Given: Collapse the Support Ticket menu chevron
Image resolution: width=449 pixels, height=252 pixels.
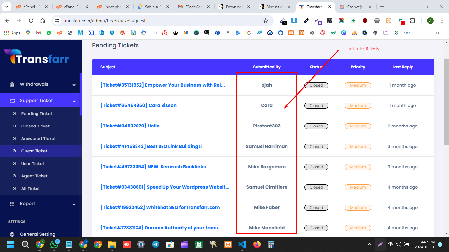Looking at the screenshot, I should [x=74, y=101].
